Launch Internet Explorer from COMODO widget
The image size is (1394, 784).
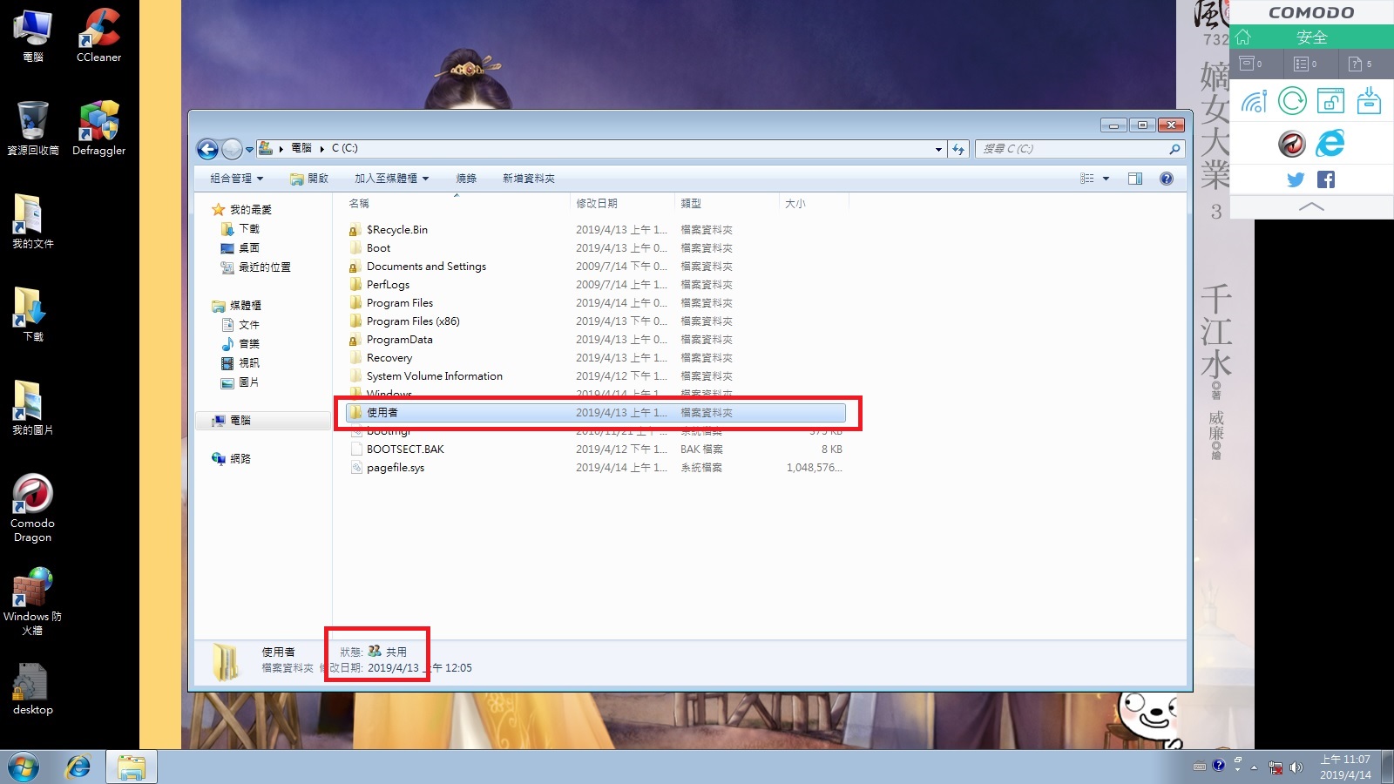coord(1330,144)
